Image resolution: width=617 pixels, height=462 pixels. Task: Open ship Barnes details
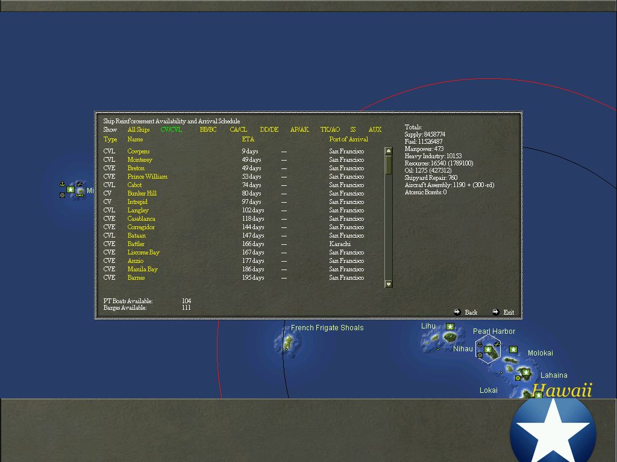[x=136, y=278]
